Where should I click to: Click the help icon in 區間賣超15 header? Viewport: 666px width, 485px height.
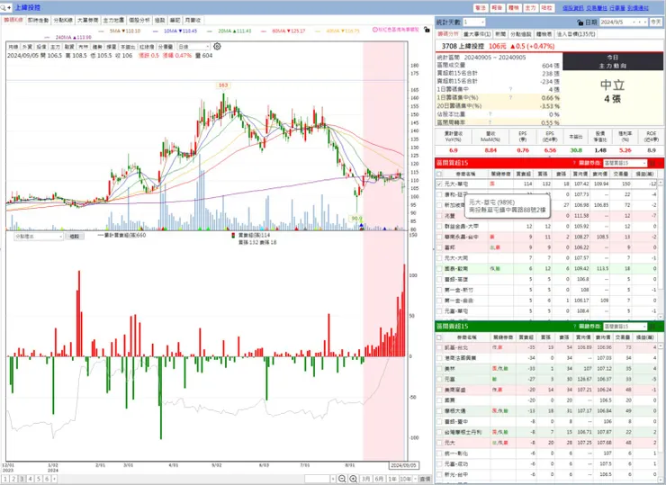574,326
